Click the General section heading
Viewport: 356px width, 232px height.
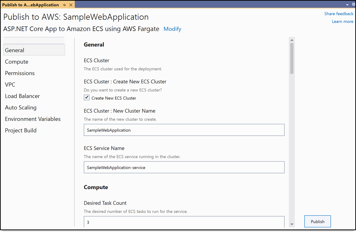click(94, 45)
